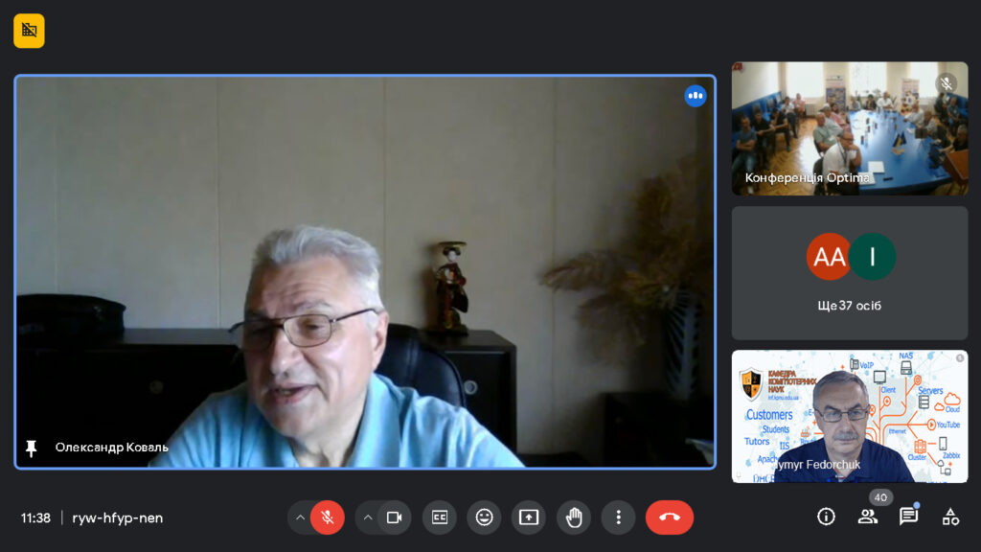Toggle closed captions on
Screen dimensions: 981x552
tap(440, 517)
